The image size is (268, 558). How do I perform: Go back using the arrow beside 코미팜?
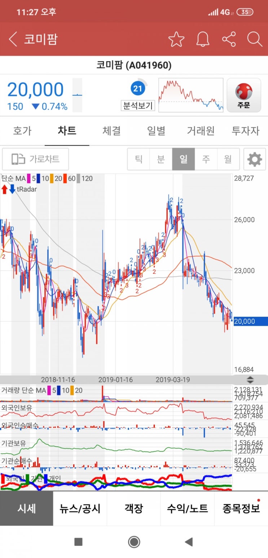point(13,39)
